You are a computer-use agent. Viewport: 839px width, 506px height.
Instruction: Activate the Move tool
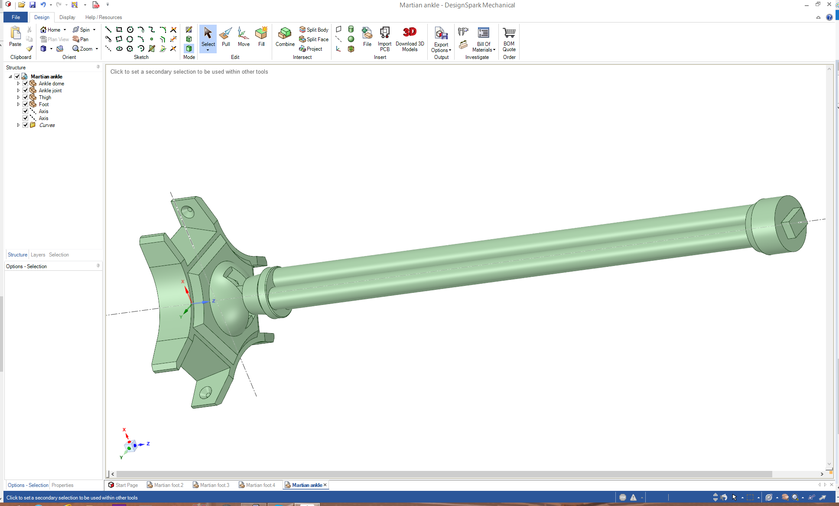[x=244, y=36]
